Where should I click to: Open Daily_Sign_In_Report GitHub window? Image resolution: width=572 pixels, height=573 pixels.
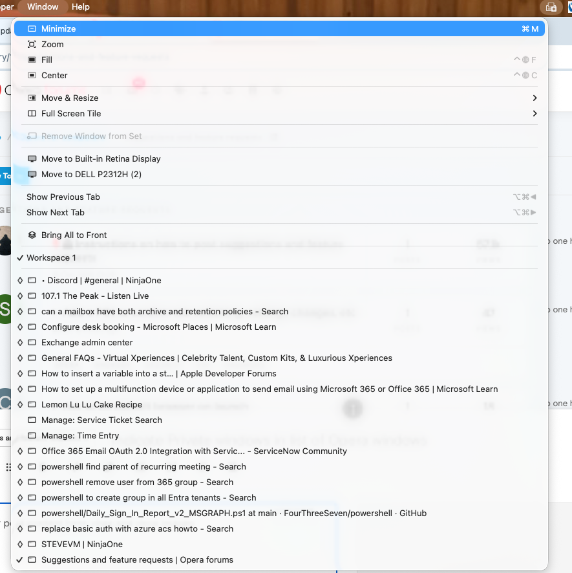pyautogui.click(x=279, y=514)
